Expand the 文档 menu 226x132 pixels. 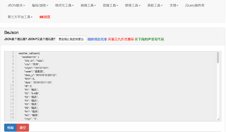pyautogui.click(x=174, y=6)
